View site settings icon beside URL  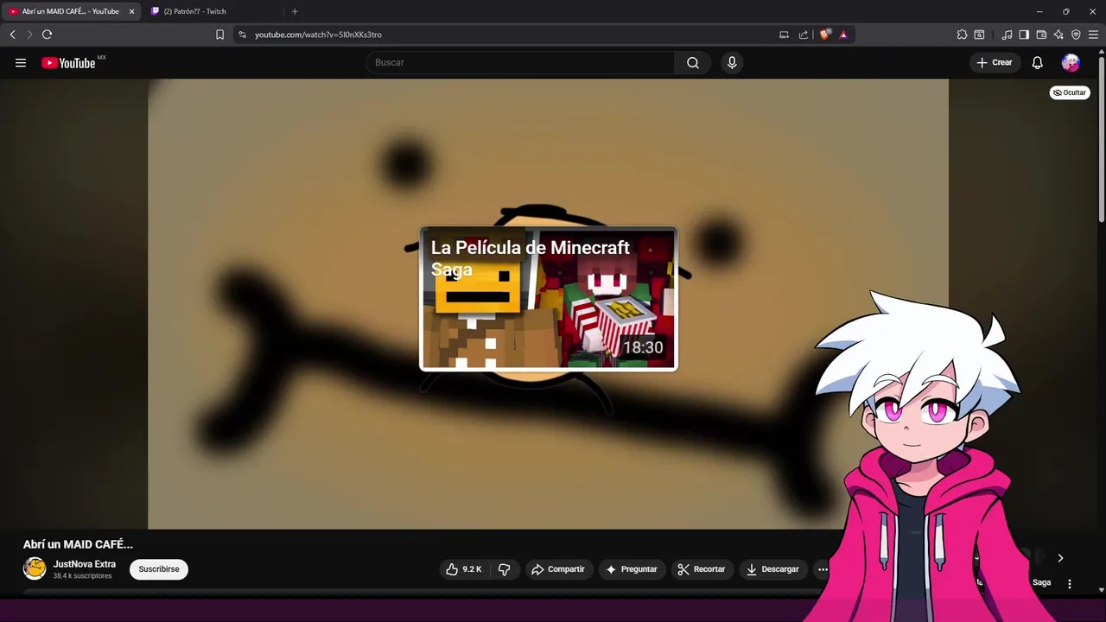point(242,35)
